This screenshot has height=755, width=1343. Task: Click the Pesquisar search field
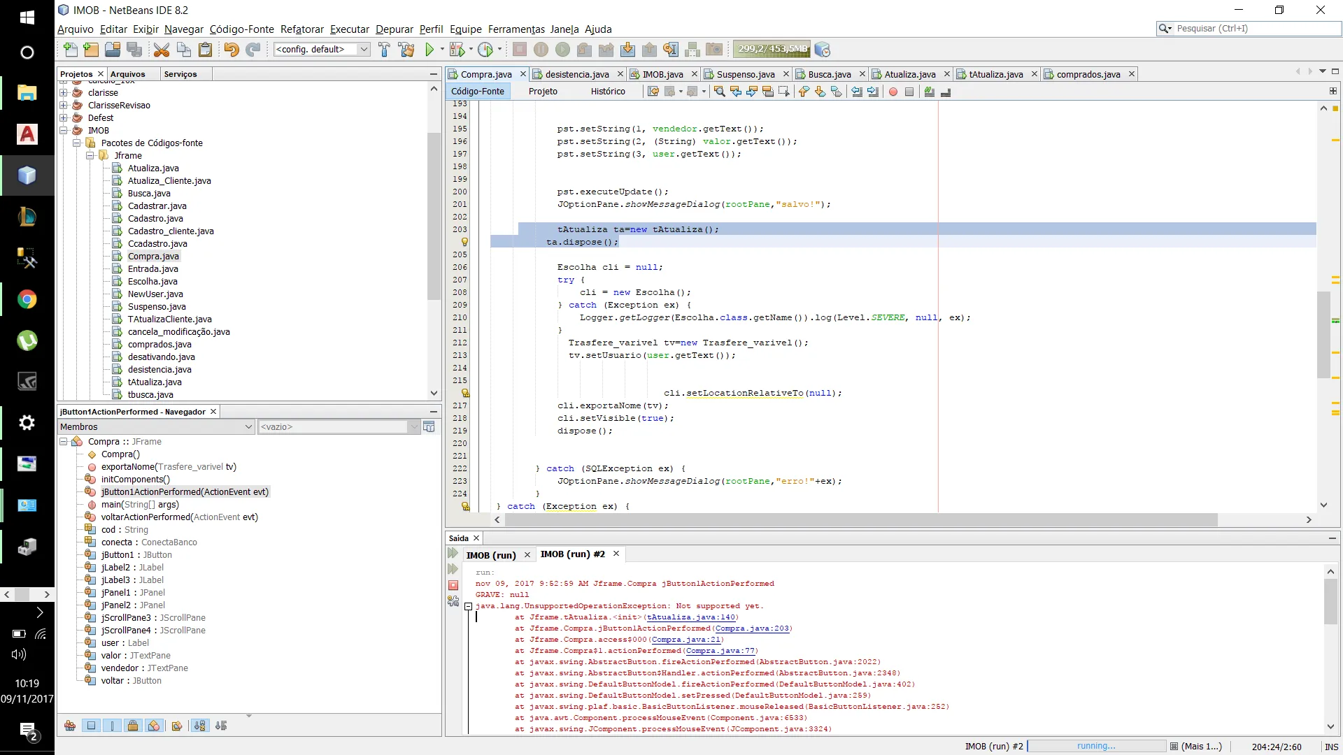1252,29
